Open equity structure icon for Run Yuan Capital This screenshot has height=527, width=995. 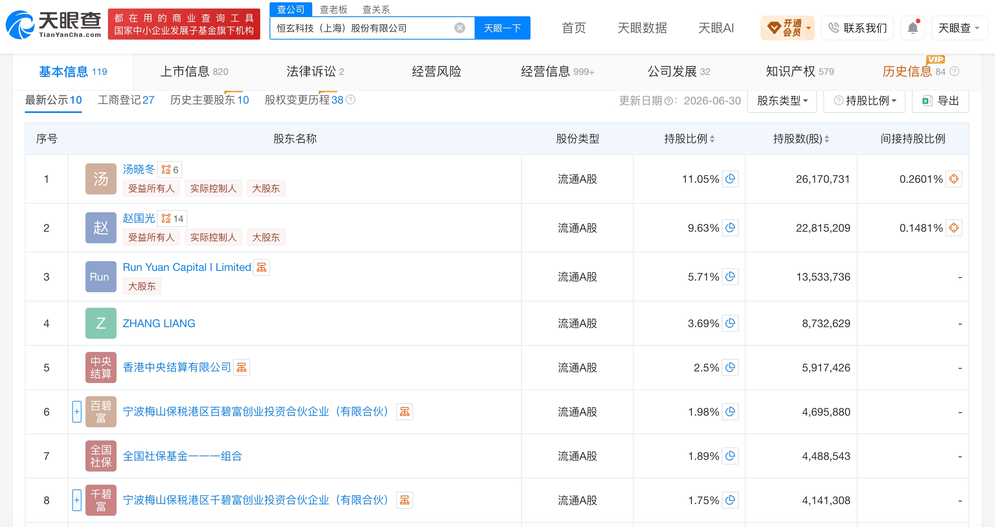[x=261, y=267]
